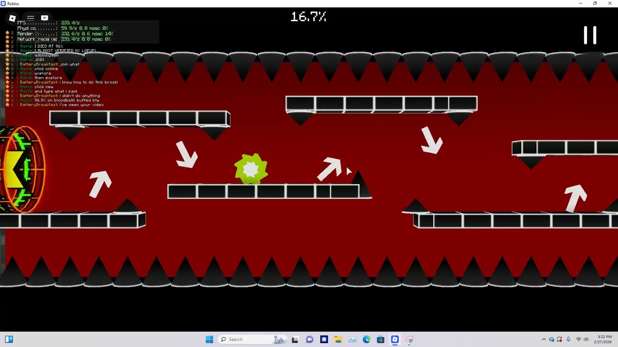Click chat message "i didn't do anything"

80,96
